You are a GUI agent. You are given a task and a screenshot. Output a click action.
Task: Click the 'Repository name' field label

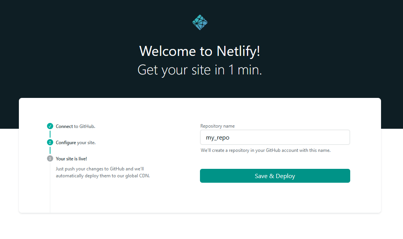(x=217, y=126)
